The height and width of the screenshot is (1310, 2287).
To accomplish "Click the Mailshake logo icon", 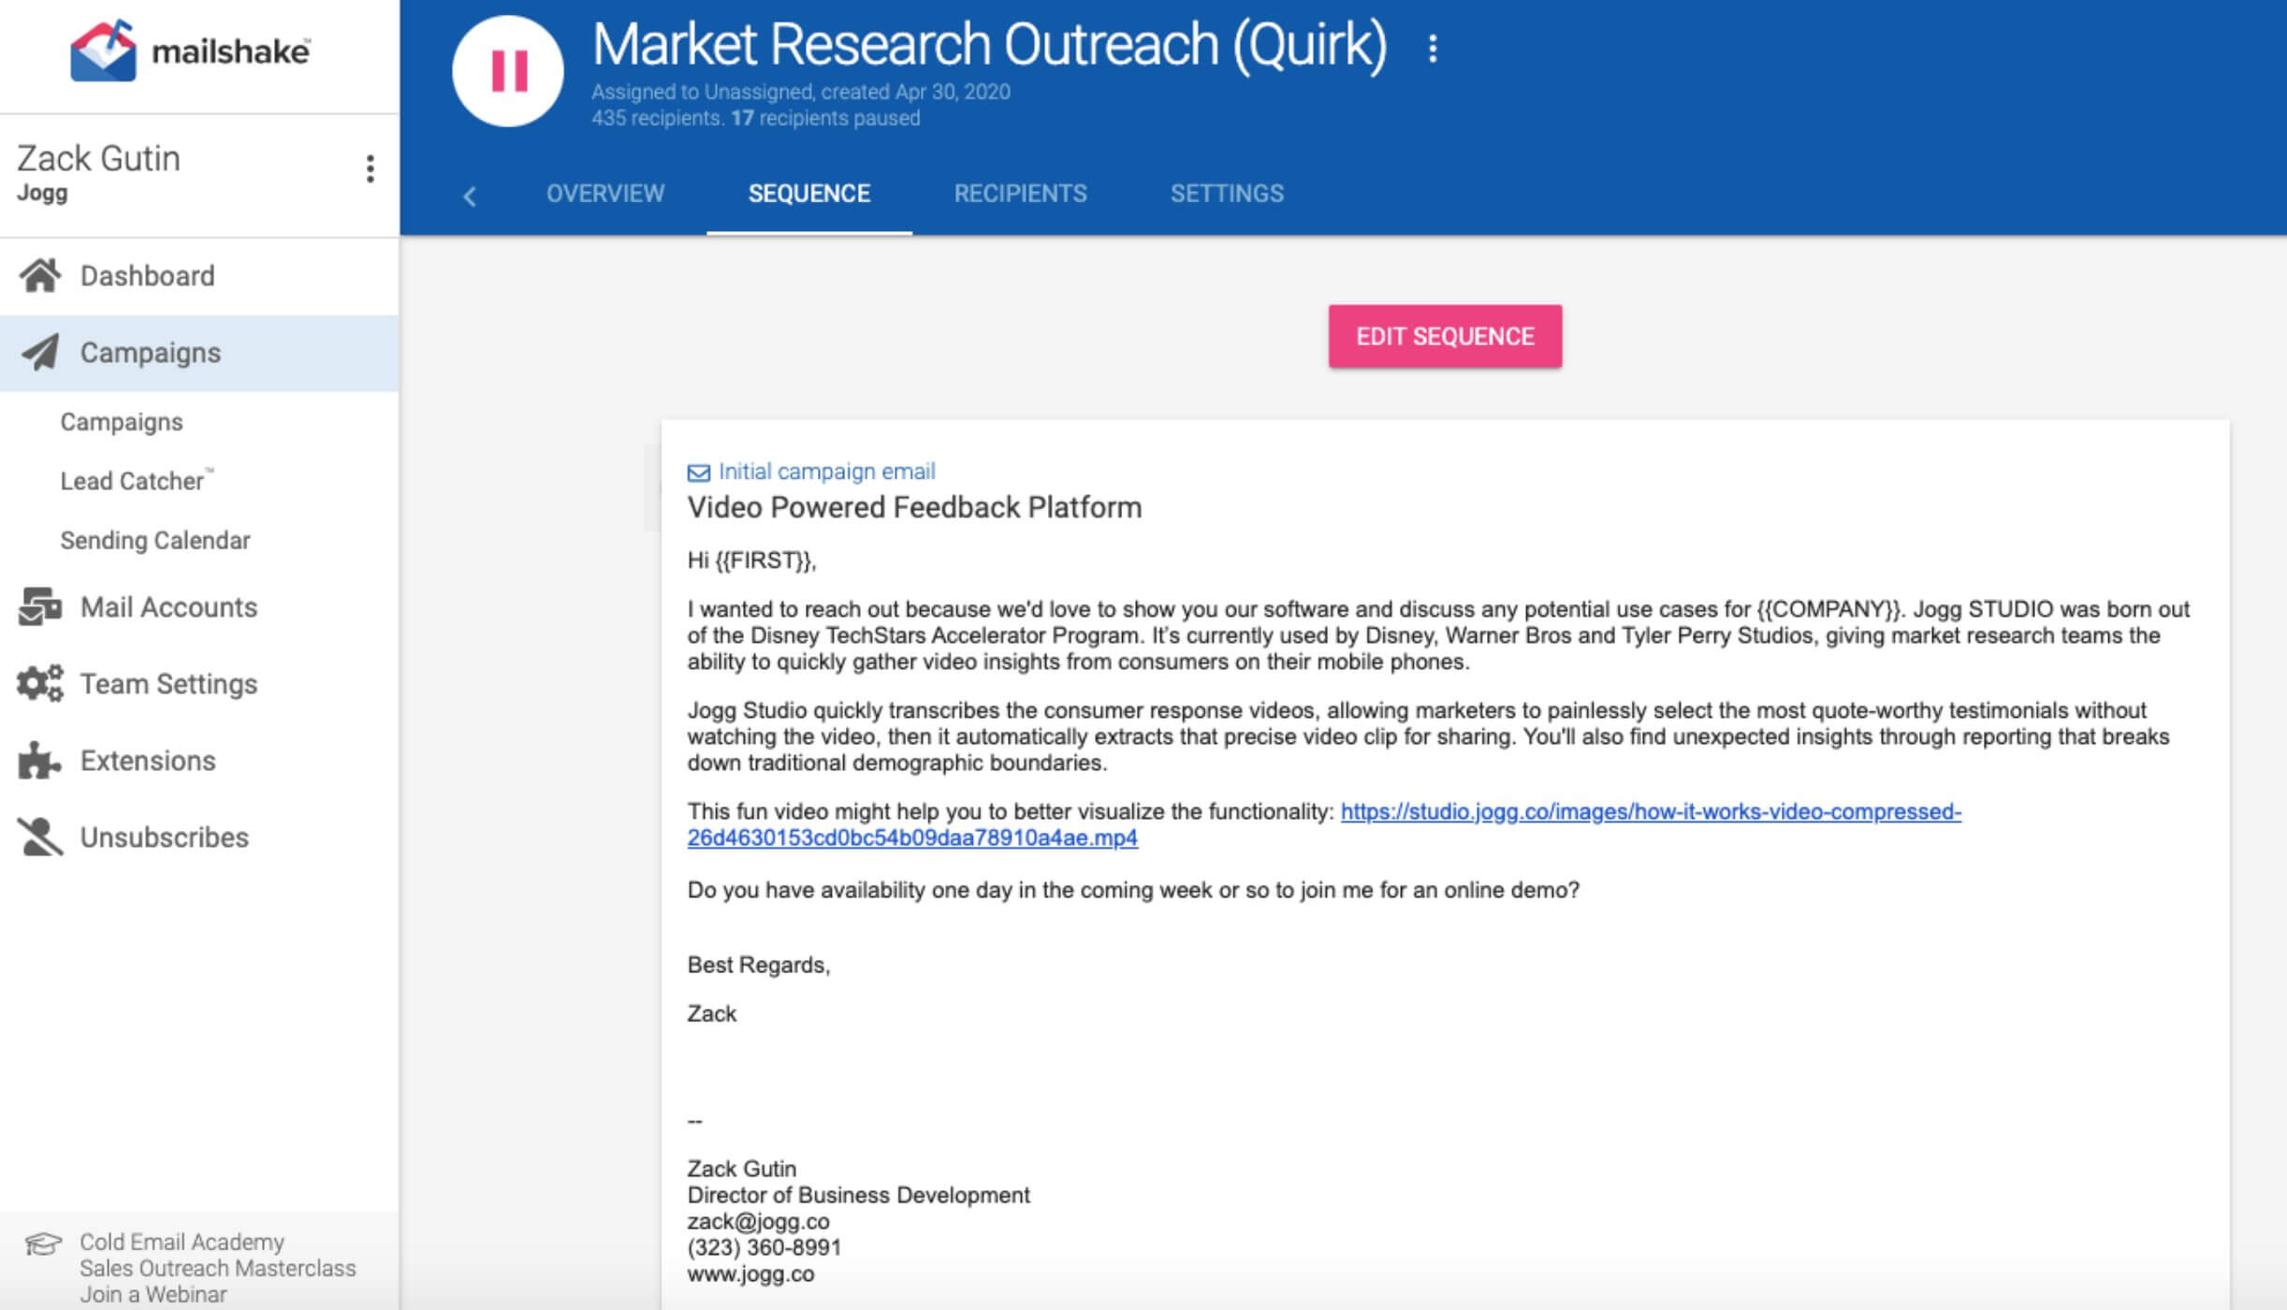I will [x=103, y=51].
